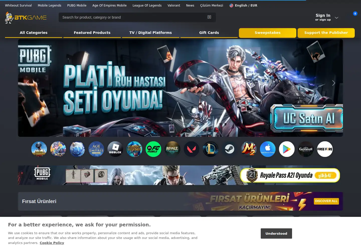The width and height of the screenshot is (361, 251).
Task: Select the snowy globe game icon
Action: [77, 149]
